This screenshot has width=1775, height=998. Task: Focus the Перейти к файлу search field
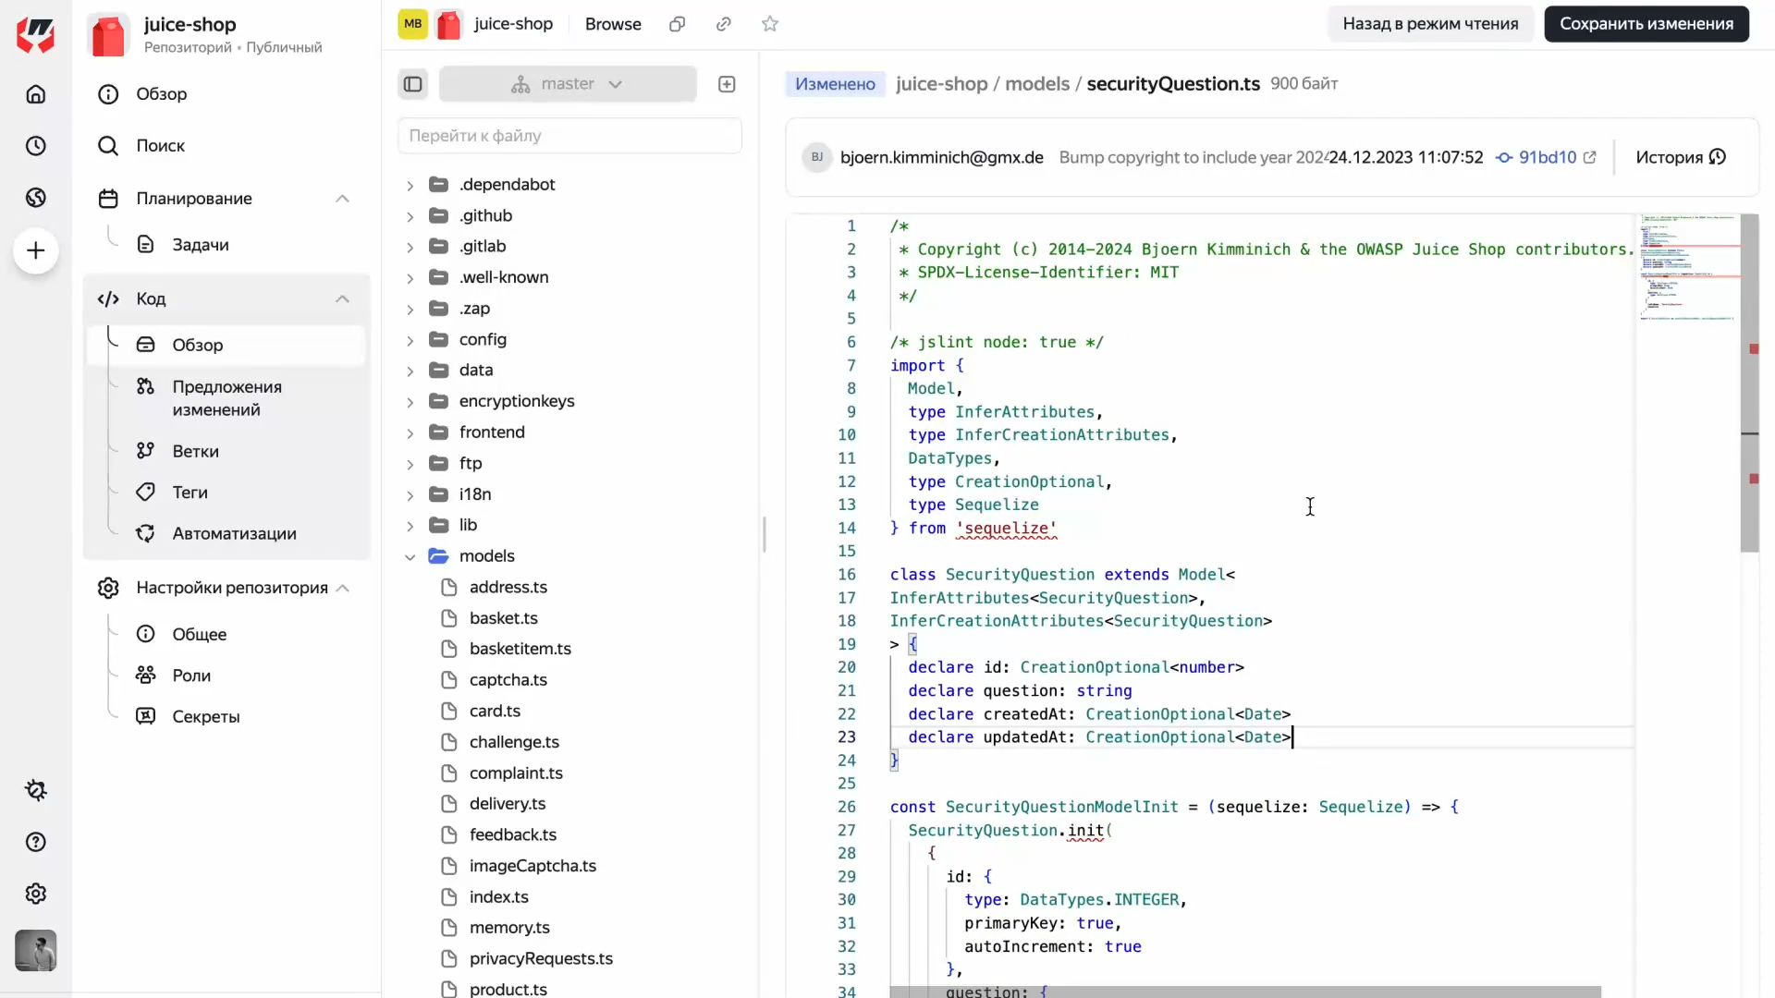click(x=569, y=136)
